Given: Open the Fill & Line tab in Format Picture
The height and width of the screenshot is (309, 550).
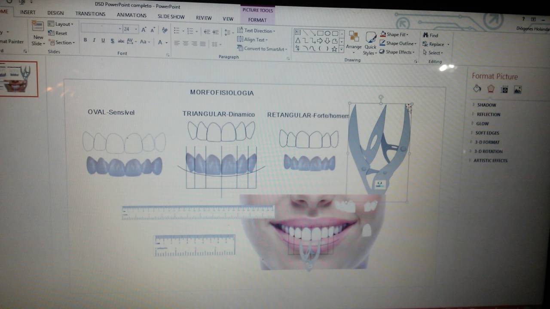Looking at the screenshot, I should coord(477,89).
